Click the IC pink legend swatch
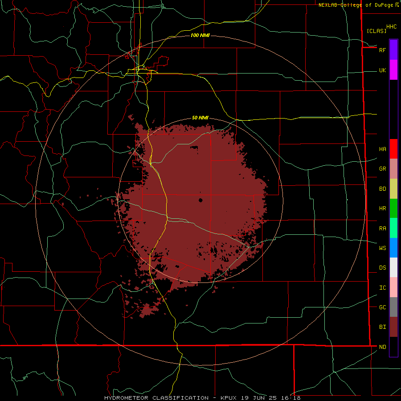The height and width of the screenshot is (401, 401). click(x=393, y=287)
